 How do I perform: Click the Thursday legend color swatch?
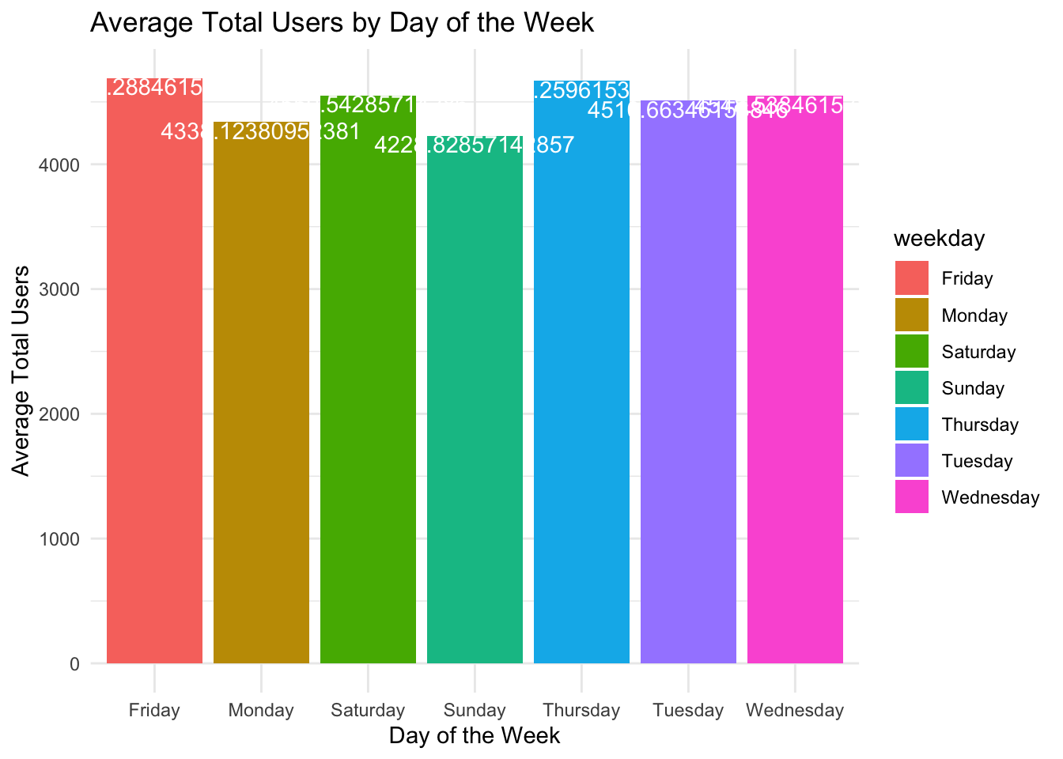(911, 424)
